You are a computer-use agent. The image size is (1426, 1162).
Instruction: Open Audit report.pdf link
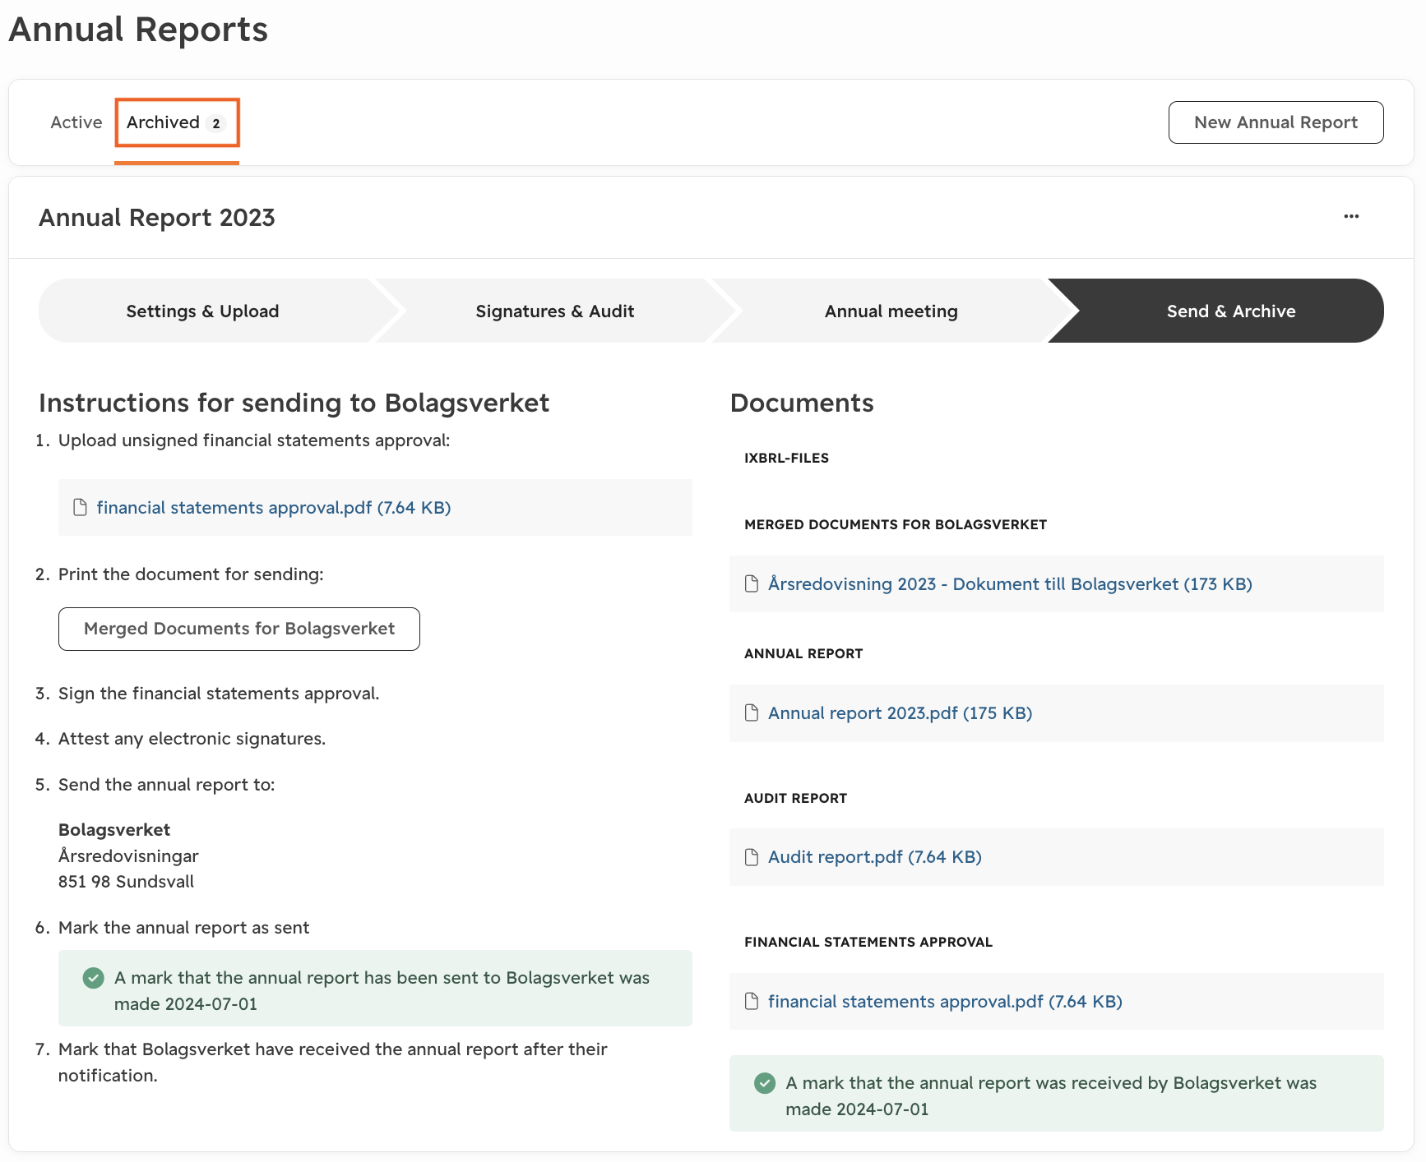[874, 857]
